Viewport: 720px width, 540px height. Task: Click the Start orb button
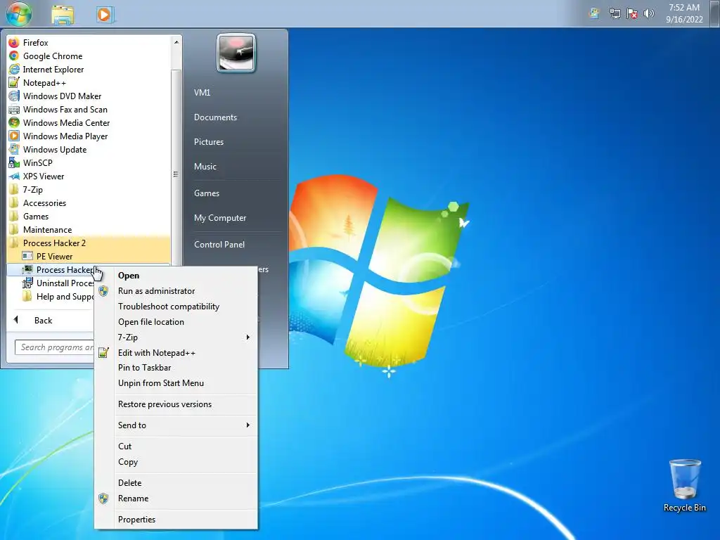[19, 14]
